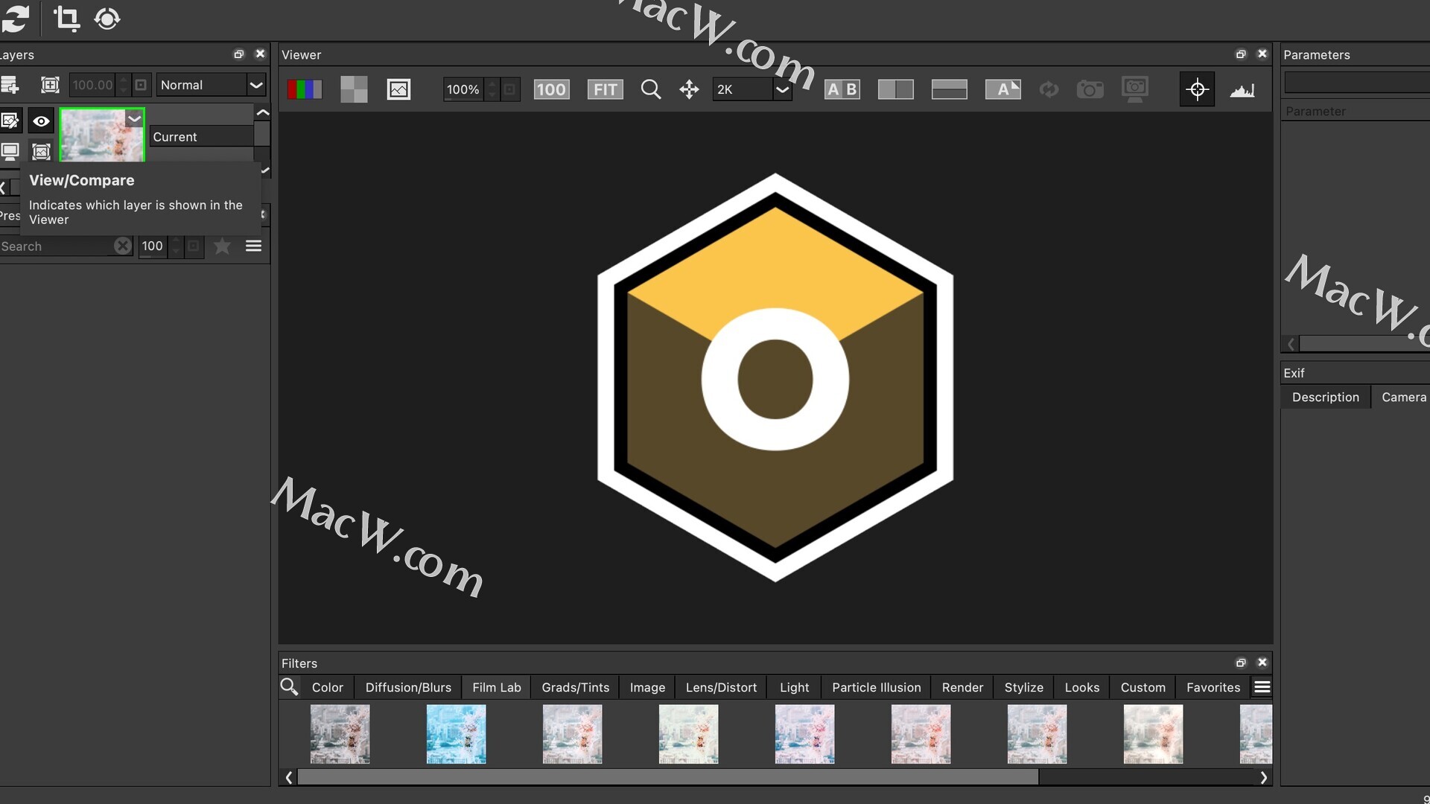Click the opacity stepper arrows beside 100.00
The width and height of the screenshot is (1430, 804).
tap(124, 85)
